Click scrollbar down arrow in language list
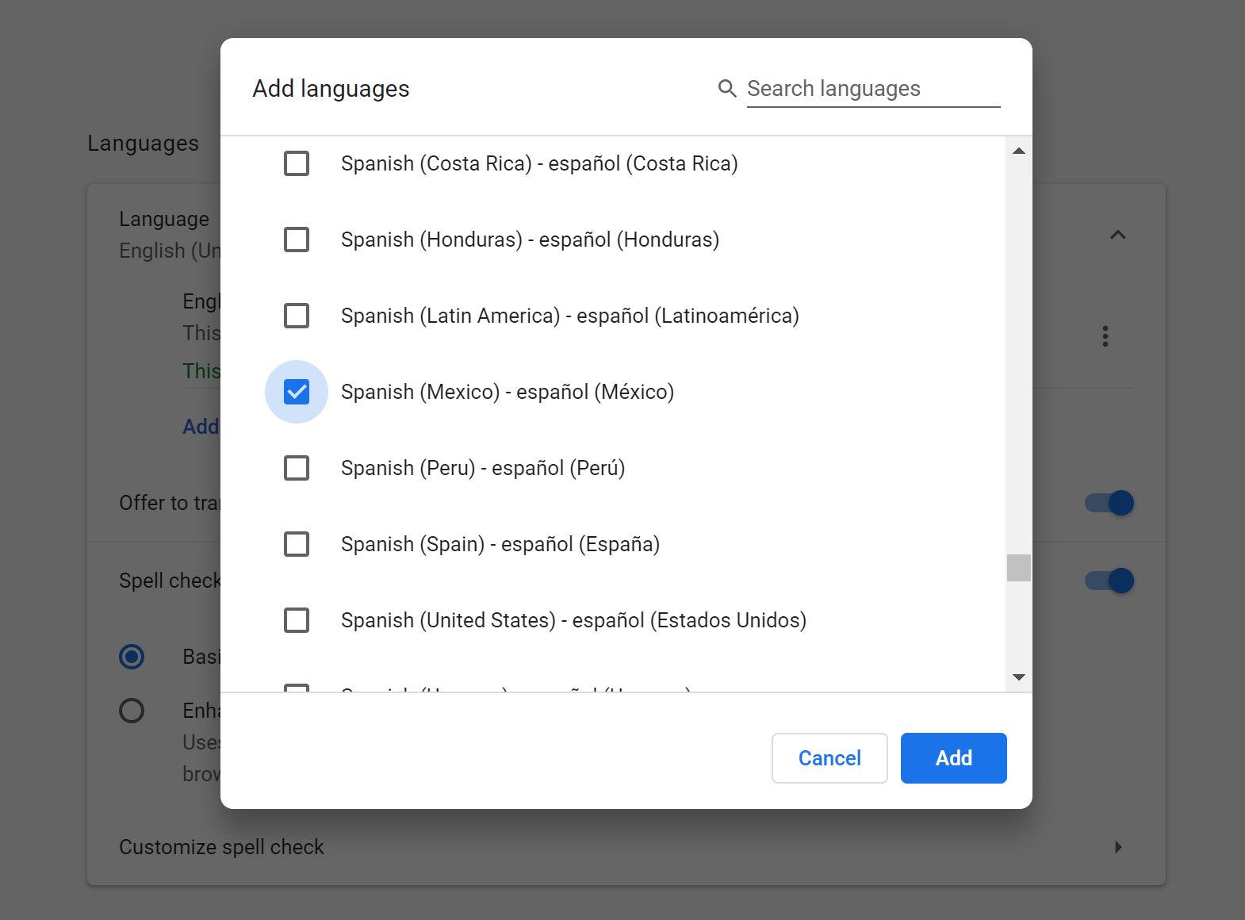Viewport: 1245px width, 920px height. click(x=1019, y=677)
